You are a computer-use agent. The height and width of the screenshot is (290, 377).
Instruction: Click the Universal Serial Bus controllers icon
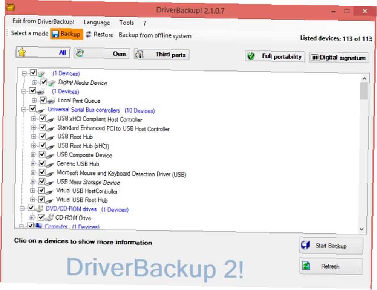pyautogui.click(x=41, y=110)
